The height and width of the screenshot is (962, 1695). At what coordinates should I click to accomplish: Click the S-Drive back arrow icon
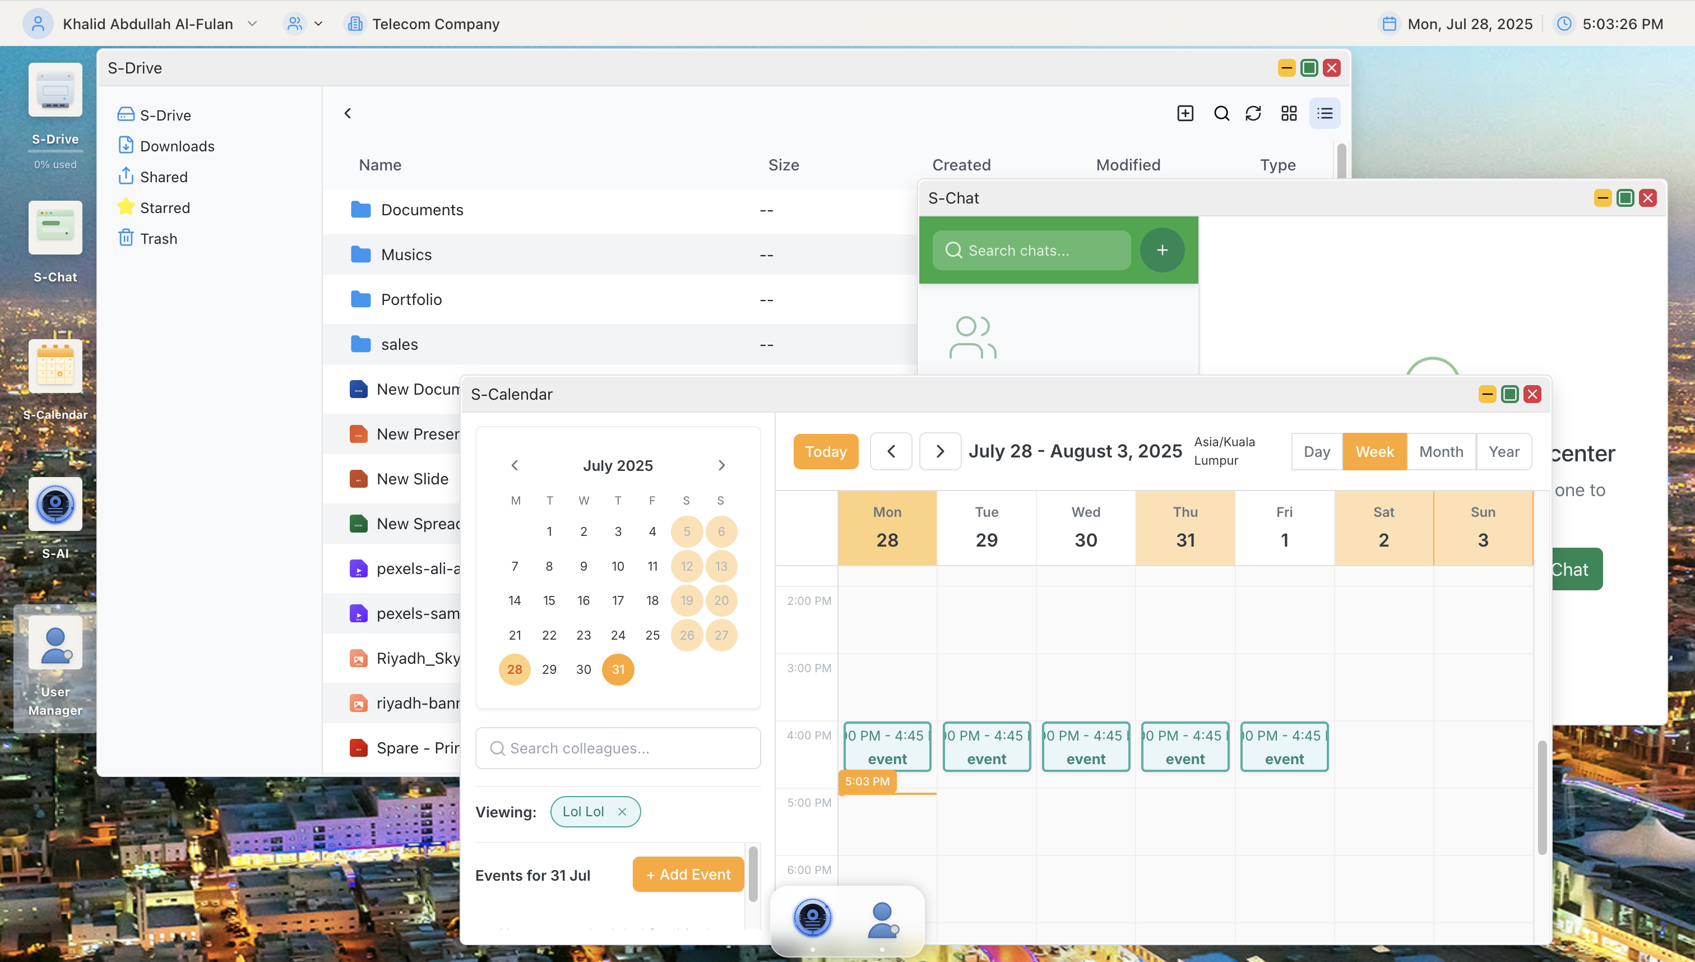point(348,113)
